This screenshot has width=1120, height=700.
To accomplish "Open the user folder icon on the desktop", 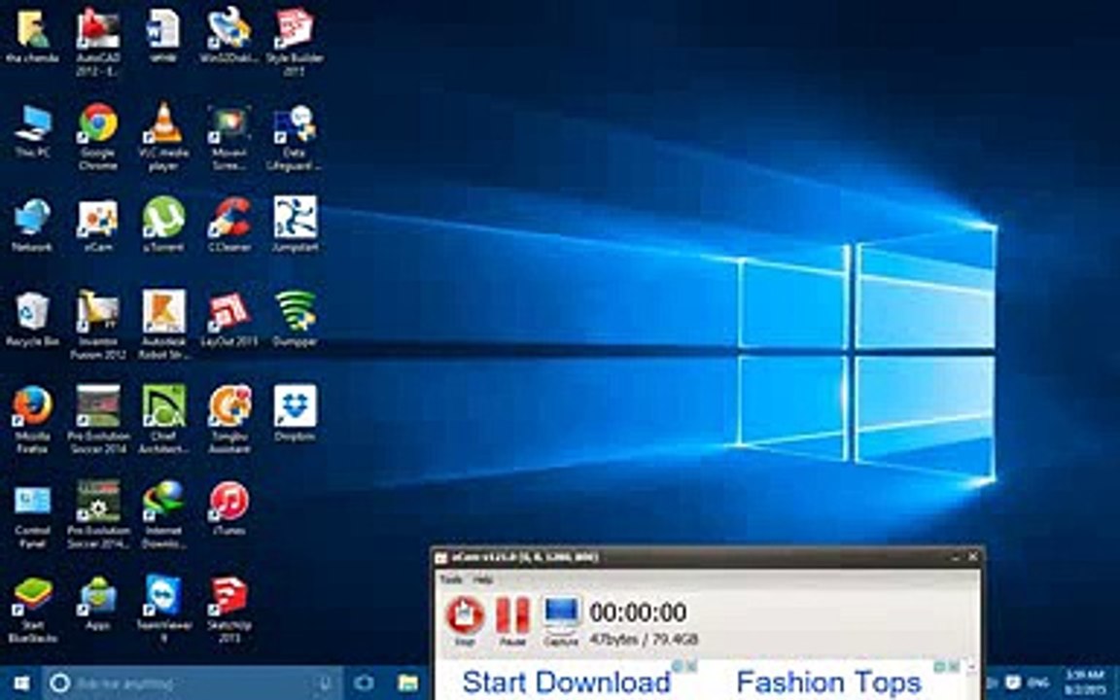I will coord(32,34).
